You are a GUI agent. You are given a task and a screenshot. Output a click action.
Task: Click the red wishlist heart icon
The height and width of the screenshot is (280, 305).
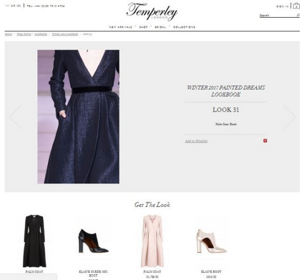pyautogui.click(x=265, y=140)
